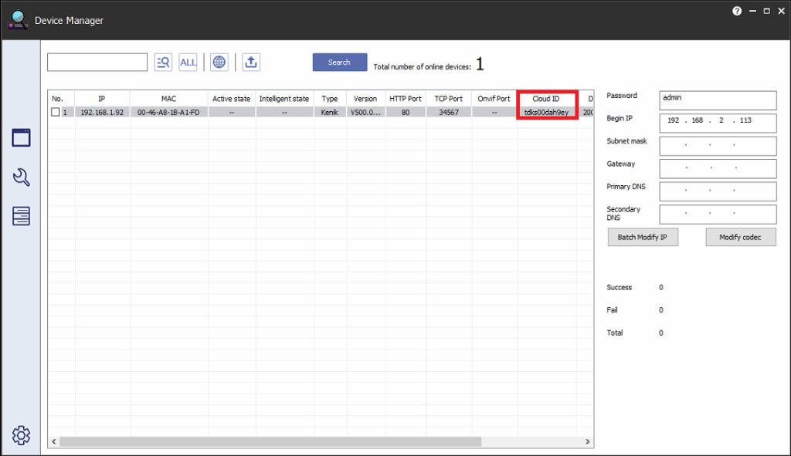The width and height of the screenshot is (791, 456).
Task: Open the wrench tools icon in sidebar
Action: coord(21,177)
